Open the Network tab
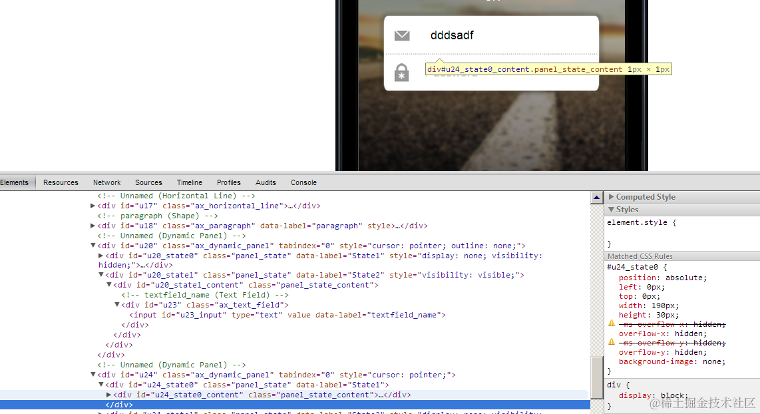760x414 pixels. pos(106,182)
